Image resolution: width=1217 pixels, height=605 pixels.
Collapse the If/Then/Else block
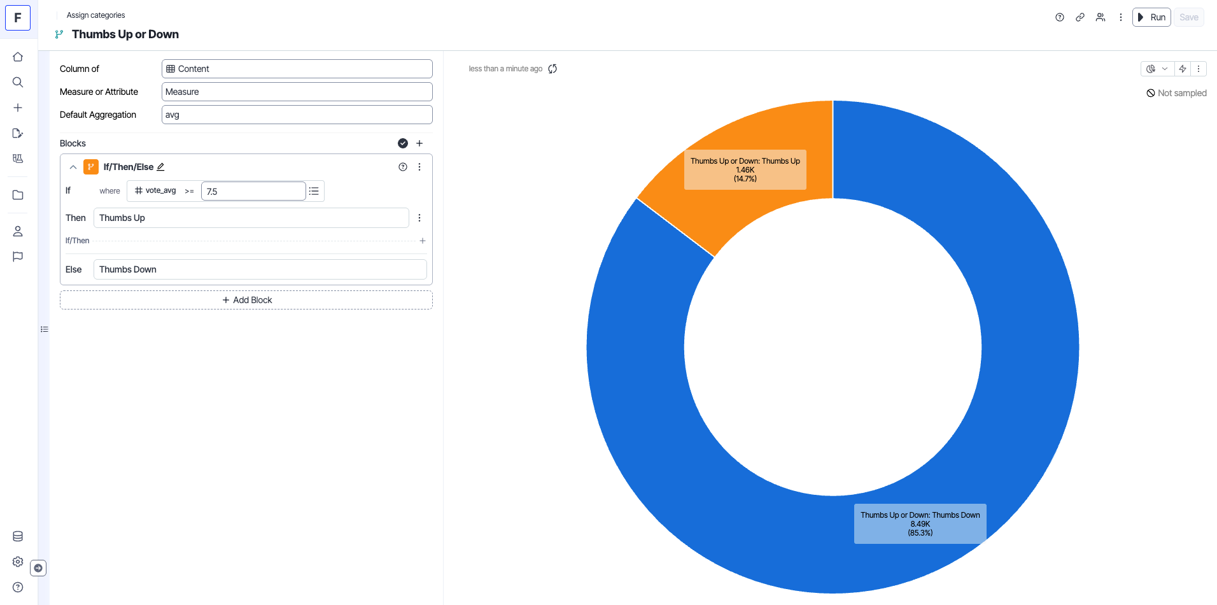pyautogui.click(x=73, y=167)
